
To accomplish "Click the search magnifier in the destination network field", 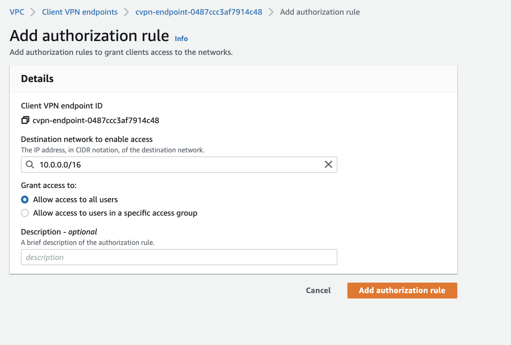I will [30, 165].
